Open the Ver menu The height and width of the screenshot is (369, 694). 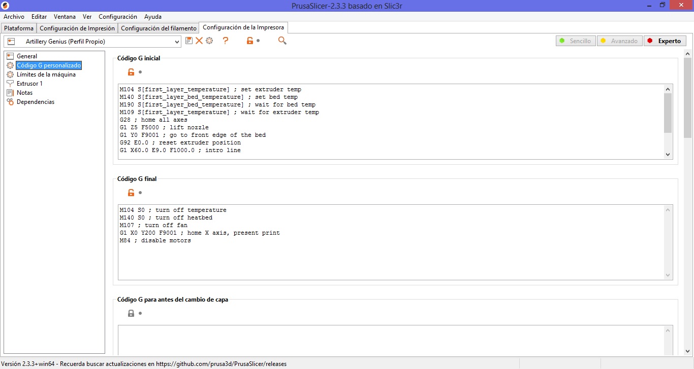point(87,17)
